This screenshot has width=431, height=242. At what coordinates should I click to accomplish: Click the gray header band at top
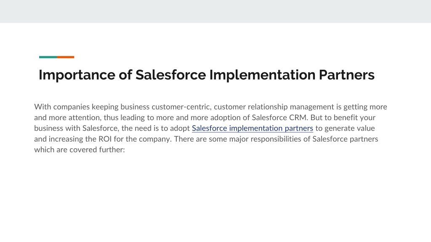215,11
